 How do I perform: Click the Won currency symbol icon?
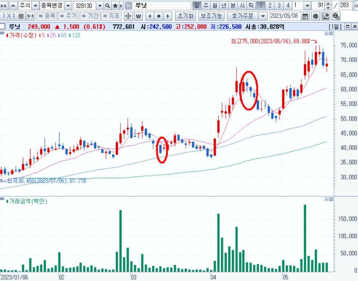(138, 16)
